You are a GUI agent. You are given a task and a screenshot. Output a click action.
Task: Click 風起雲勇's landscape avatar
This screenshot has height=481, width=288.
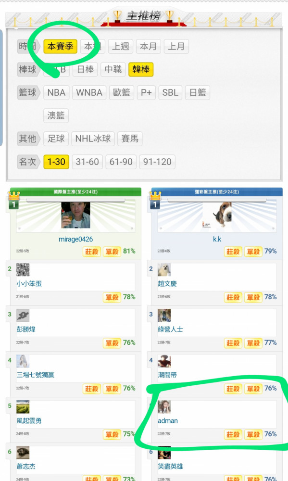[x=23, y=407]
